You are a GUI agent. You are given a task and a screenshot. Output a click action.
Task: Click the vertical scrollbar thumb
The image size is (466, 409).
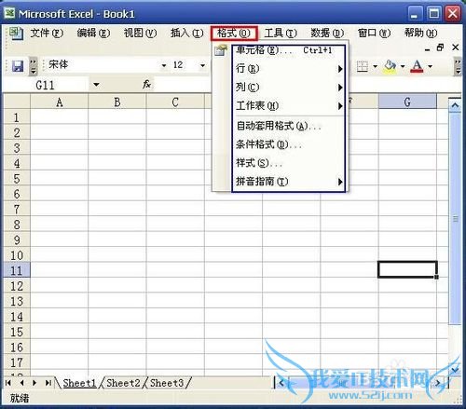point(455,219)
